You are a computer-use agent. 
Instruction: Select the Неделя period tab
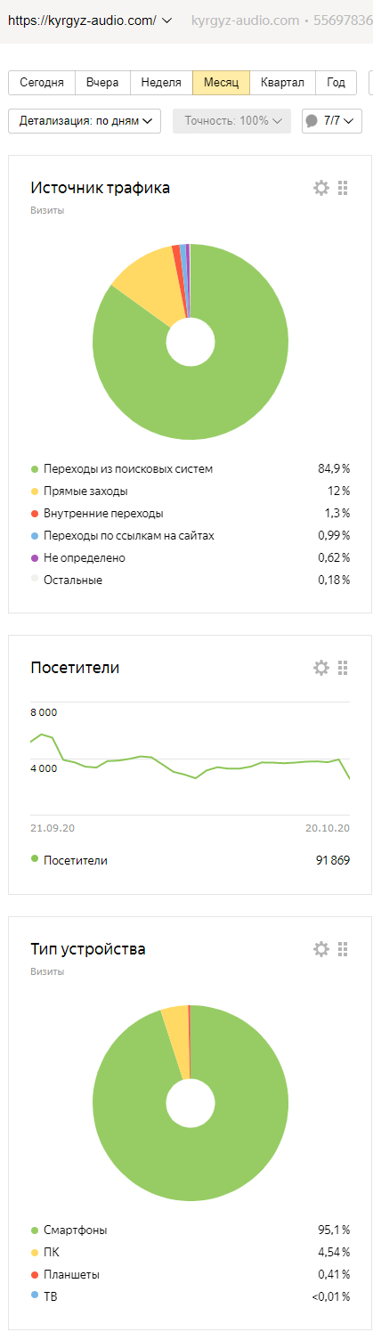[x=161, y=83]
